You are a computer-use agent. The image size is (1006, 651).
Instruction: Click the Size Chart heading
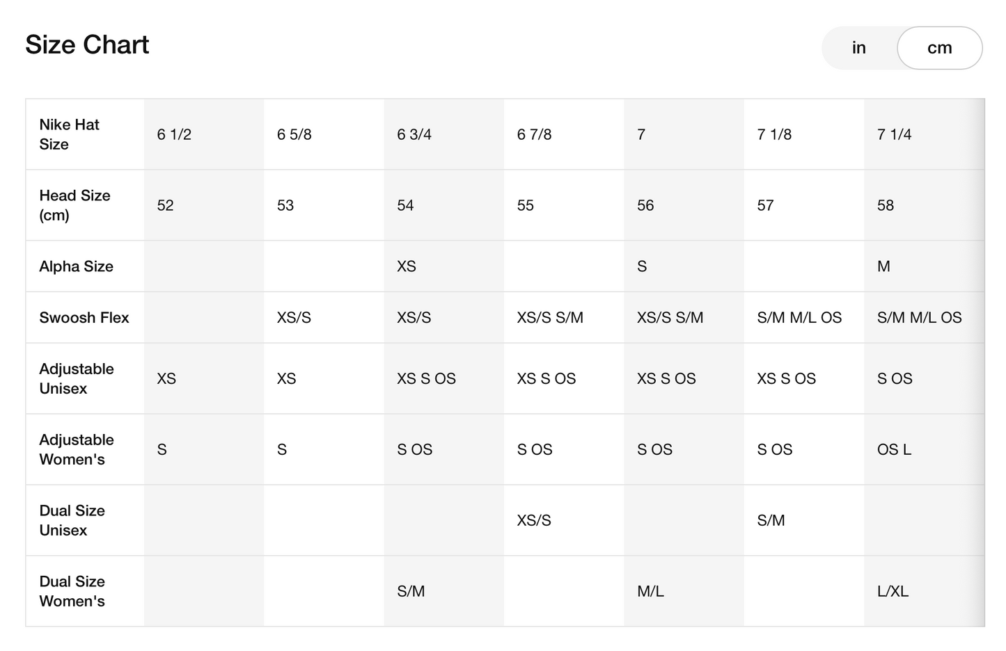87,45
